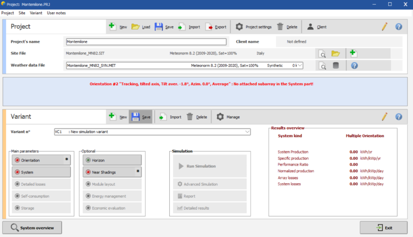Click the System overview button
413x237 pixels.
[32, 228]
